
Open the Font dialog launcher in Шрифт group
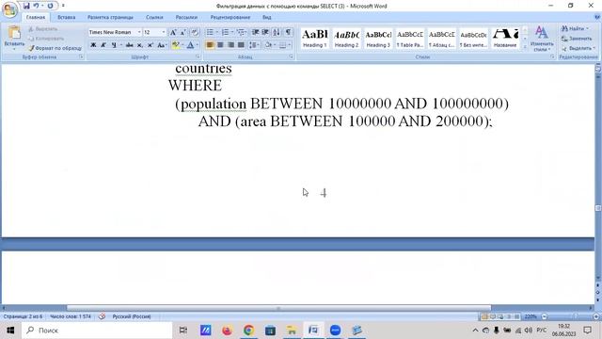198,56
